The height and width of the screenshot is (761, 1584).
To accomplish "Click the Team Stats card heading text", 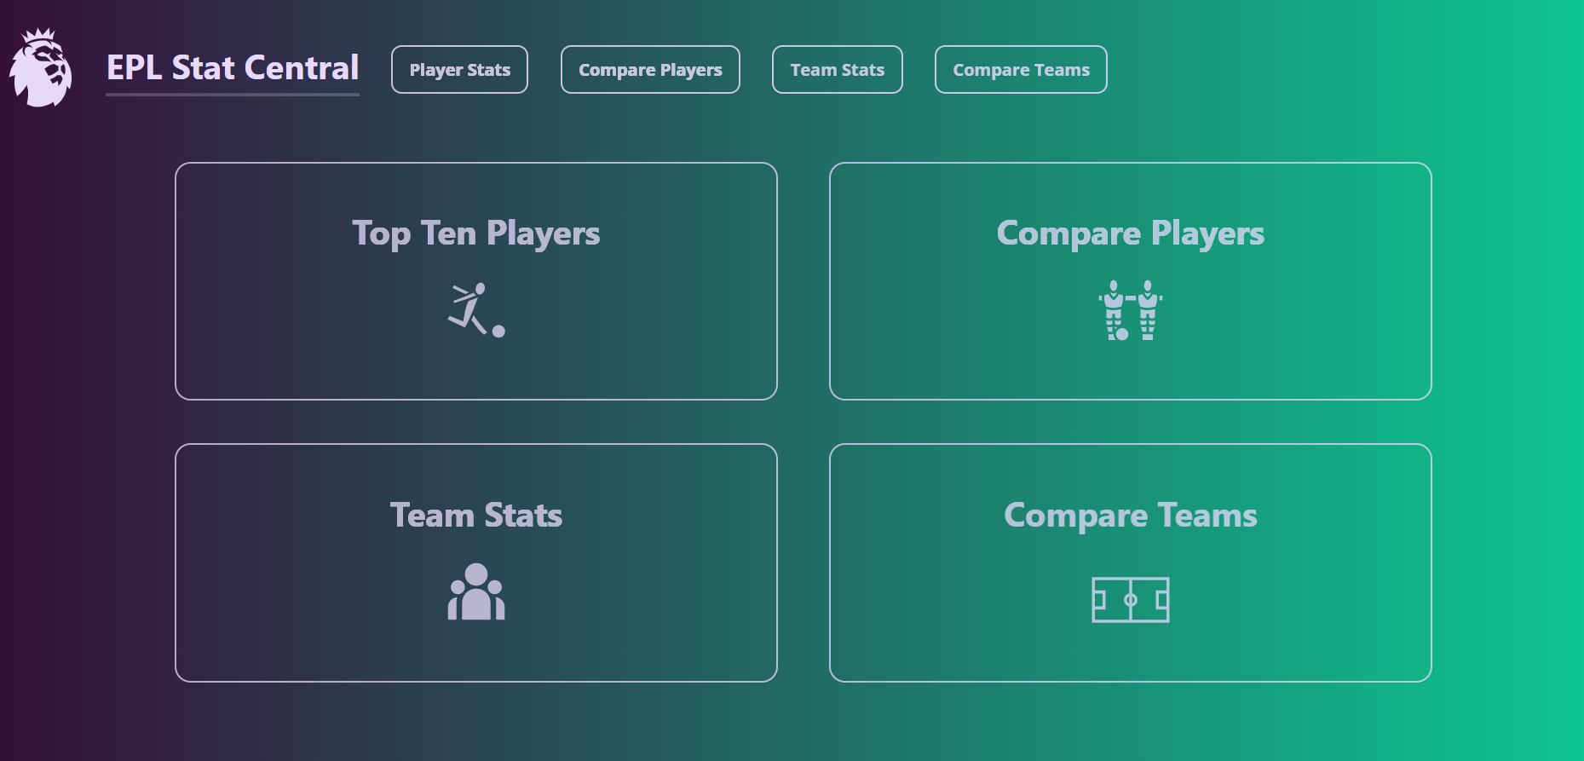I will click(476, 515).
